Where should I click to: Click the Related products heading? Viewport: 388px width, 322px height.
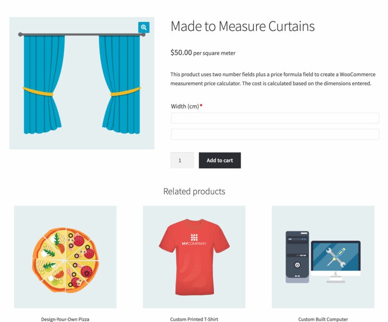point(194,191)
